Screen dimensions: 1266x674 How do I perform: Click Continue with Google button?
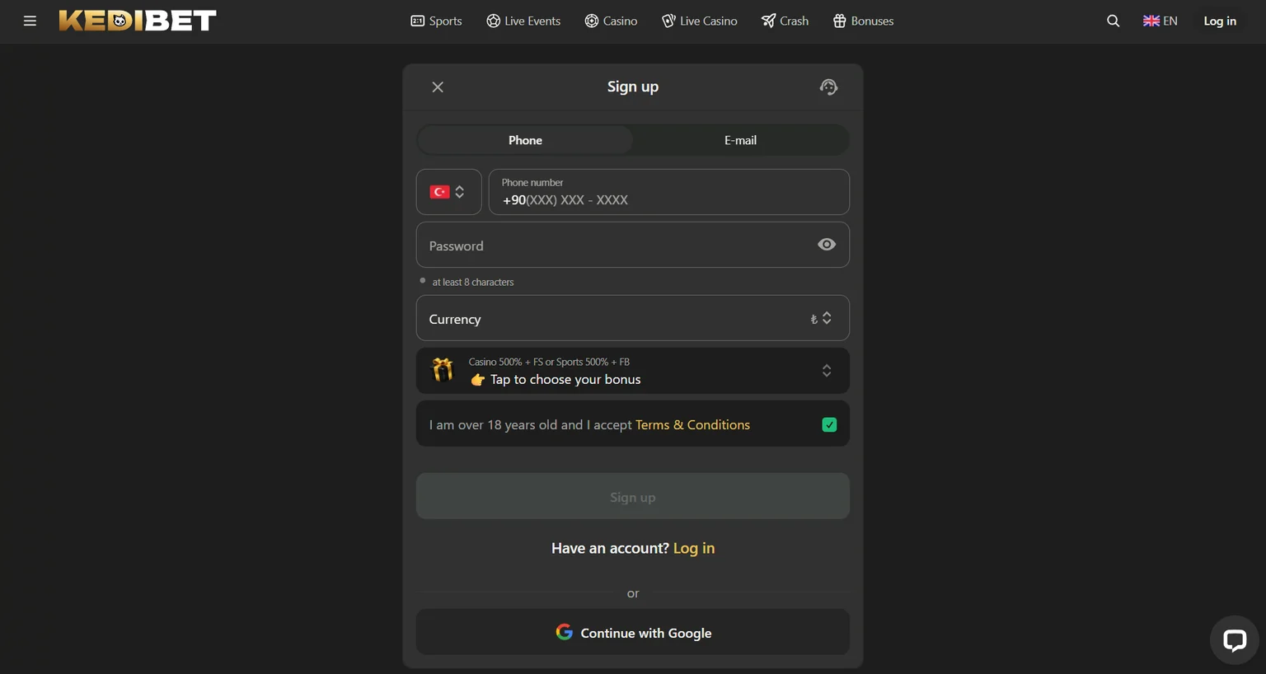click(633, 632)
